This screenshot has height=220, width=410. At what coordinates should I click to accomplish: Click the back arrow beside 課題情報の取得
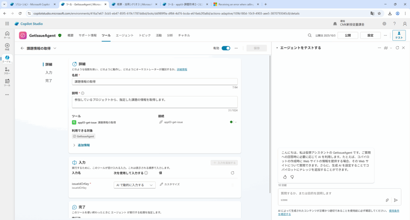pyautogui.click(x=22, y=48)
